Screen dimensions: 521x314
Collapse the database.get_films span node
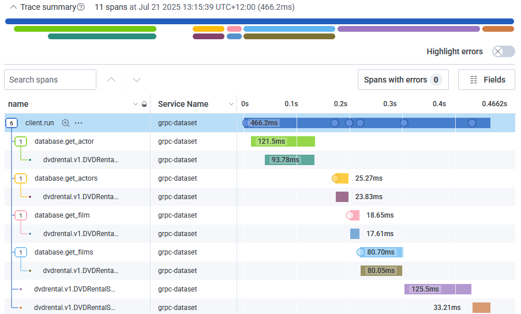pyautogui.click(x=21, y=252)
